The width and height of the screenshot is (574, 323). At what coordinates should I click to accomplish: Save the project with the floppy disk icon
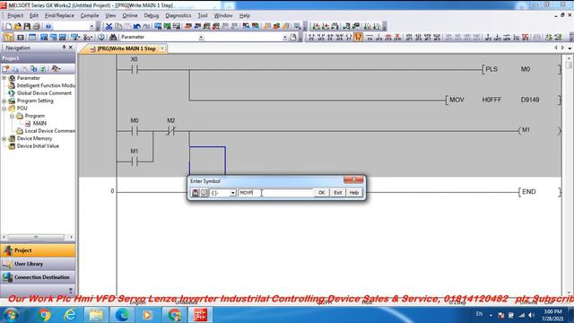27,26
